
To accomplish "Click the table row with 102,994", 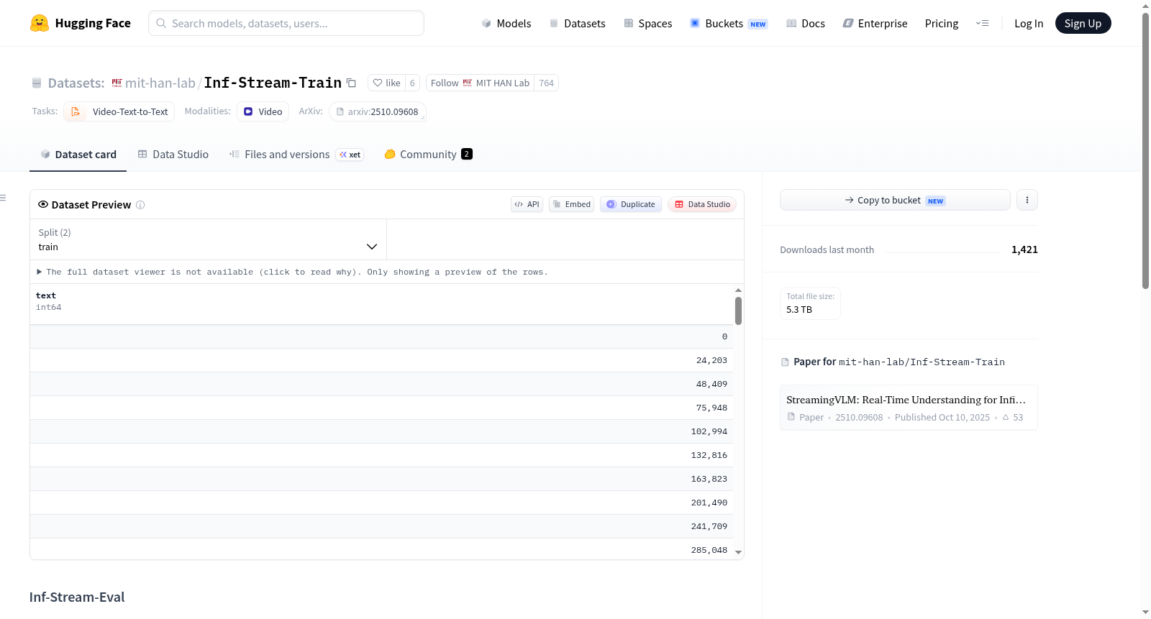I will 381,431.
